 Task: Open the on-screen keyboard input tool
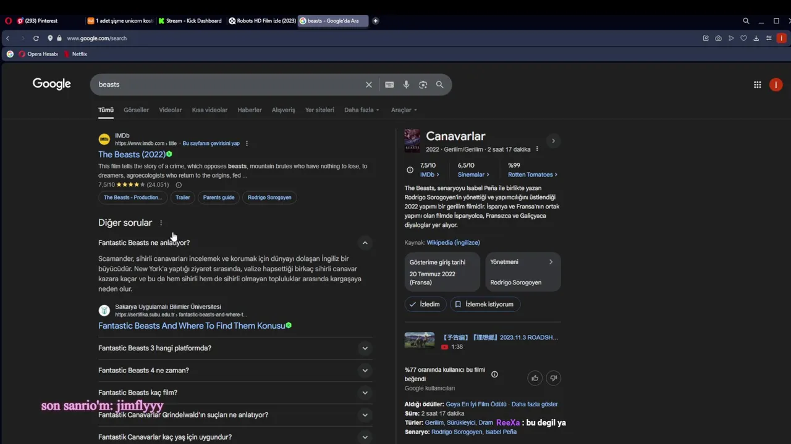[x=389, y=84]
